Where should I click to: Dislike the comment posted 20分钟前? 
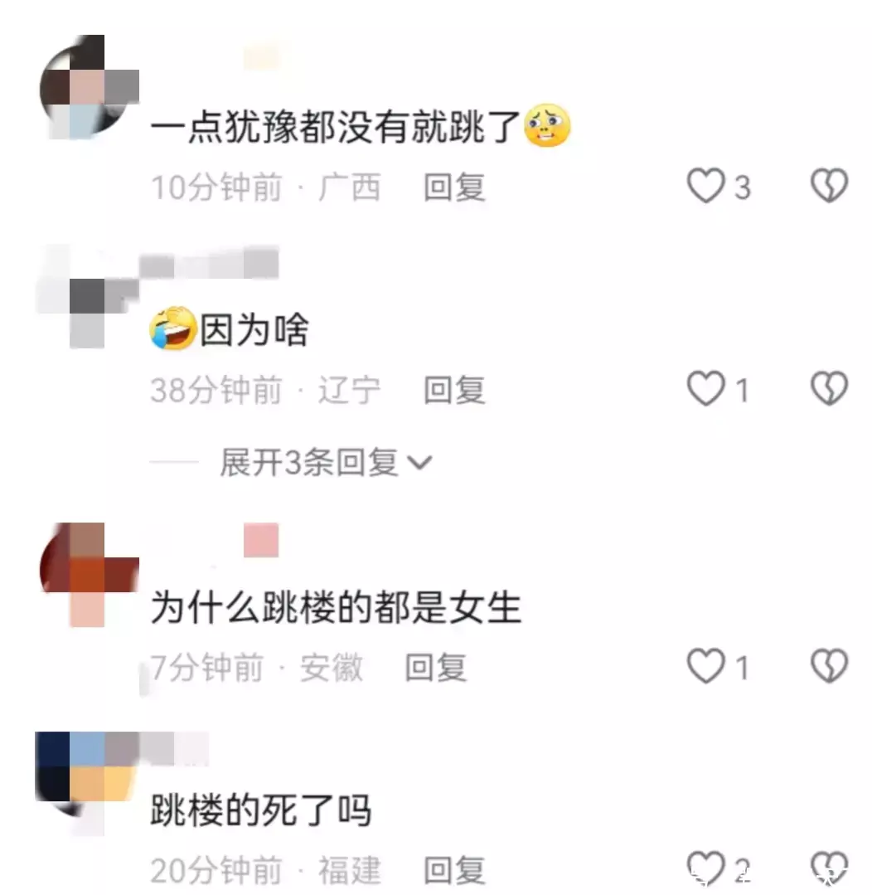click(829, 868)
